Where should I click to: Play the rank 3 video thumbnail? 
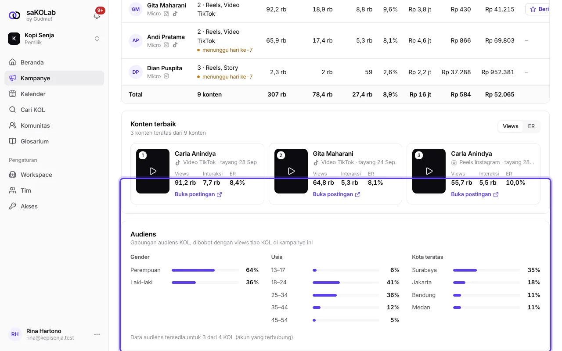point(429,171)
